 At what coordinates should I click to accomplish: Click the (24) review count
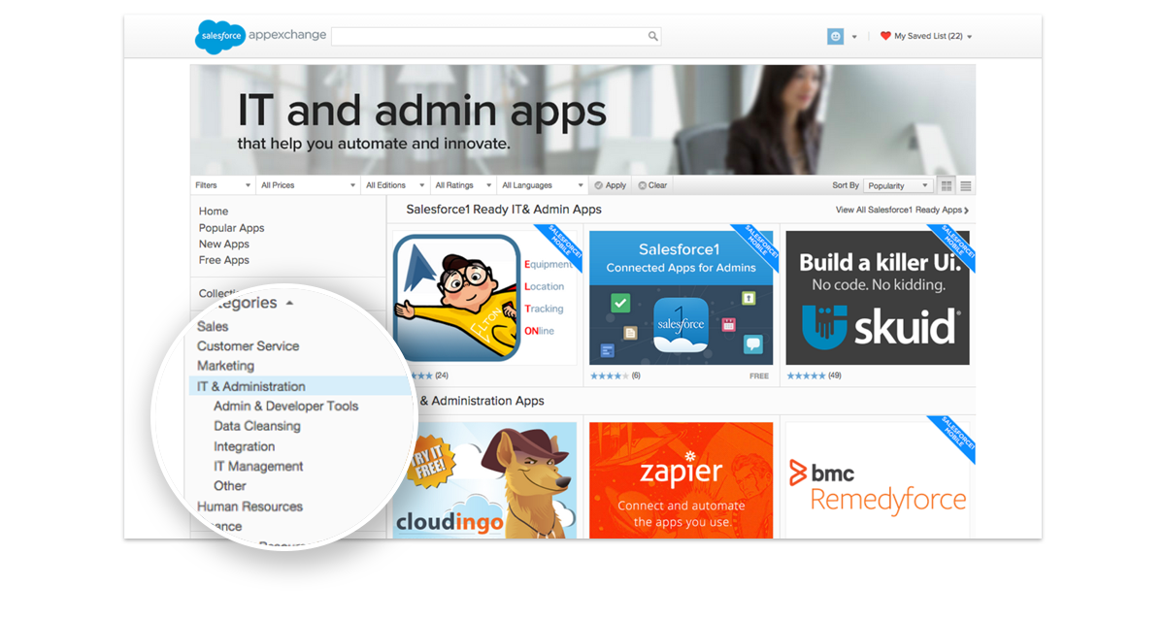pyautogui.click(x=442, y=376)
